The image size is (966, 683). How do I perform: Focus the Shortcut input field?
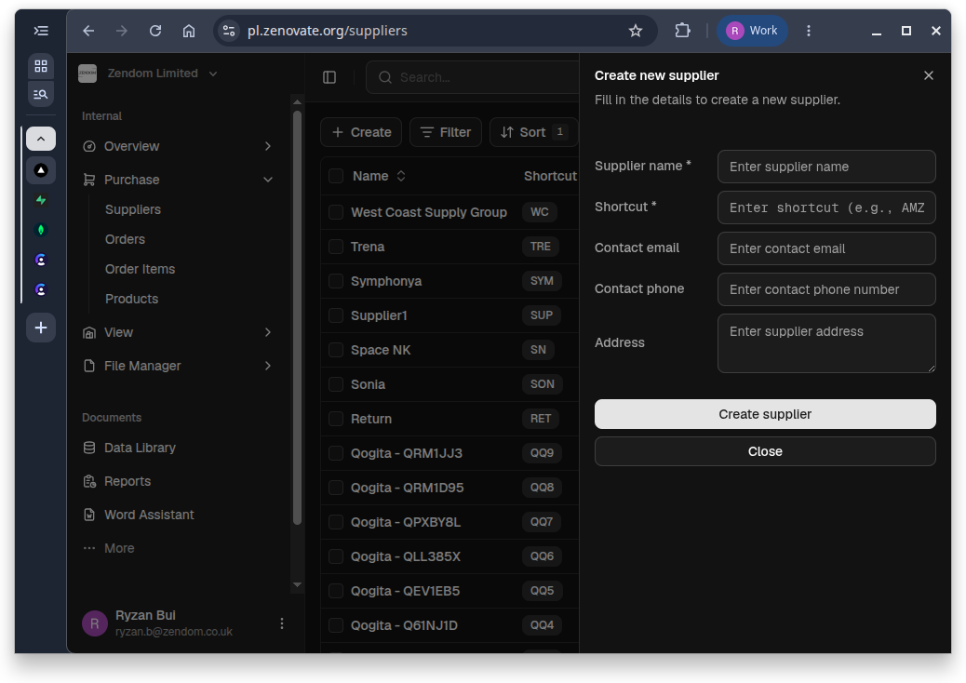pyautogui.click(x=826, y=208)
